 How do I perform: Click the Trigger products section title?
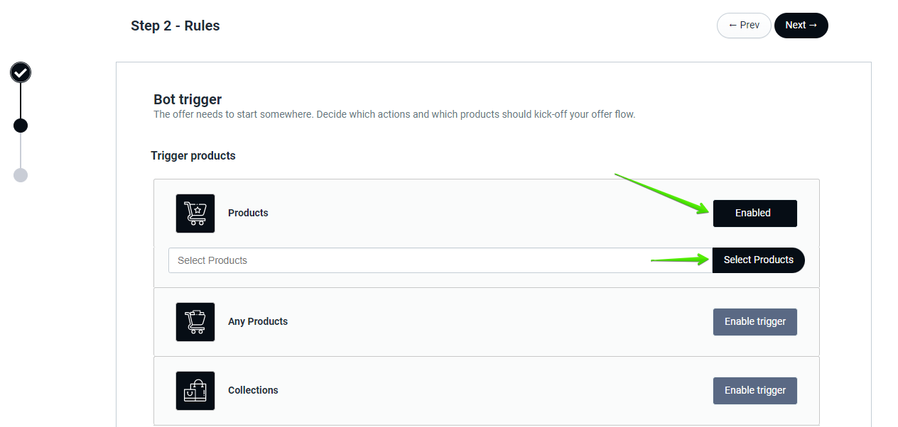point(193,156)
